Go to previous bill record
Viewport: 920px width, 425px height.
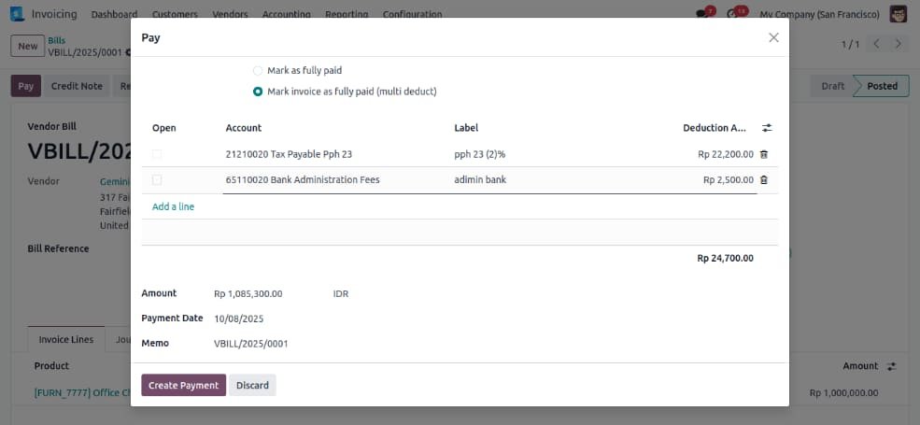pyautogui.click(x=876, y=45)
